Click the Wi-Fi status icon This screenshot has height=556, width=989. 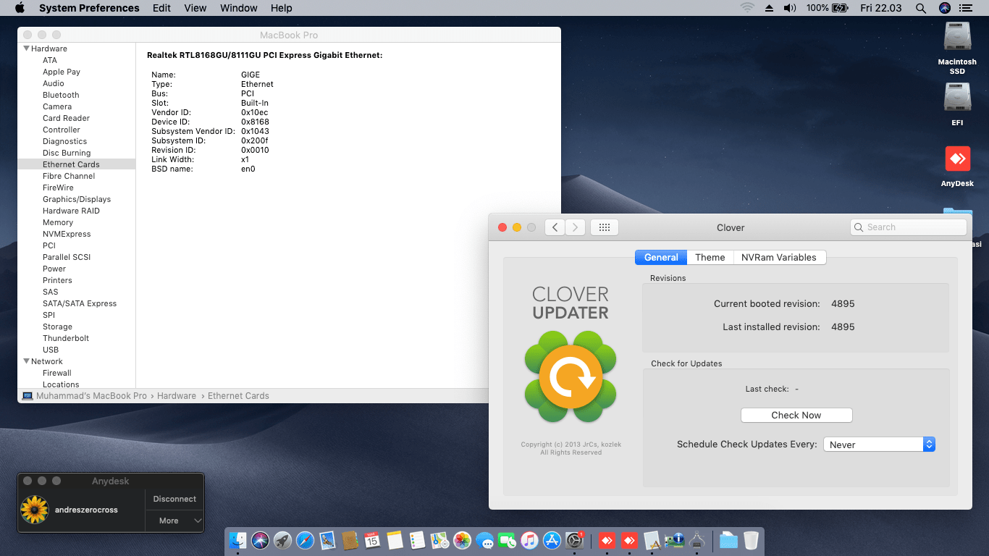(747, 8)
